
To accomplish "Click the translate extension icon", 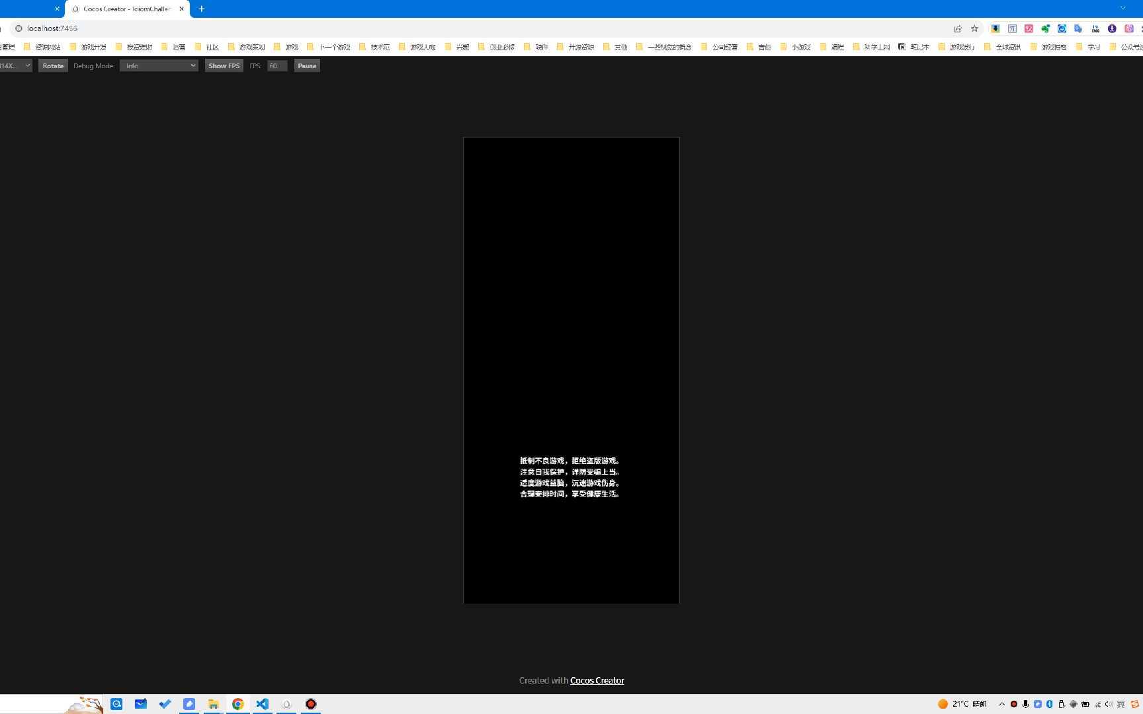I will click(x=1079, y=28).
